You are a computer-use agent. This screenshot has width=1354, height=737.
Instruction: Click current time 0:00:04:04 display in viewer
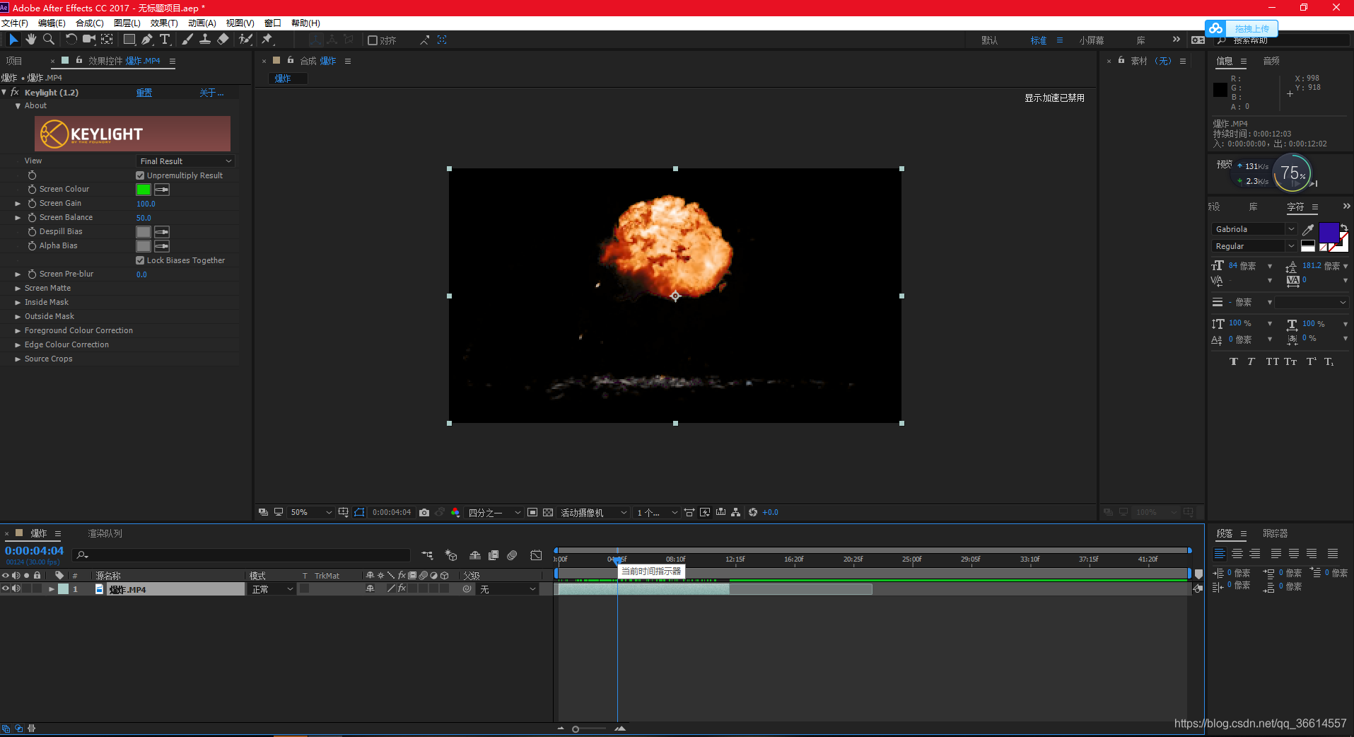click(392, 513)
